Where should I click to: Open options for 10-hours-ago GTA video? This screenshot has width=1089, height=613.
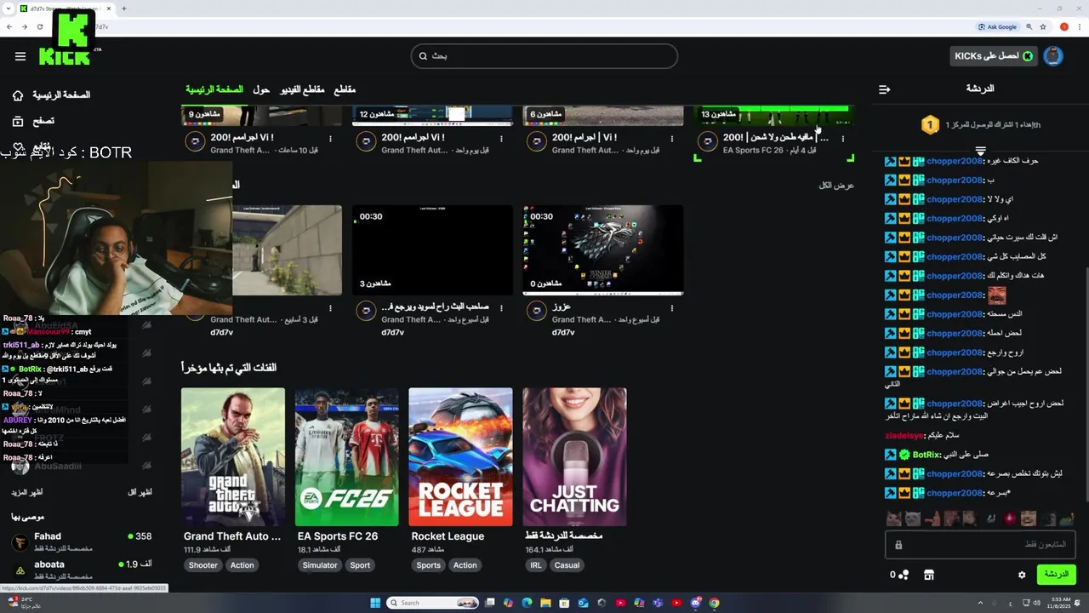[330, 139]
